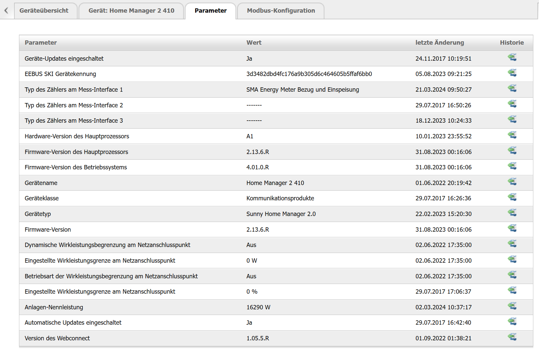Click the letzte Änderung column header
The image size is (539, 361).
pyautogui.click(x=439, y=43)
